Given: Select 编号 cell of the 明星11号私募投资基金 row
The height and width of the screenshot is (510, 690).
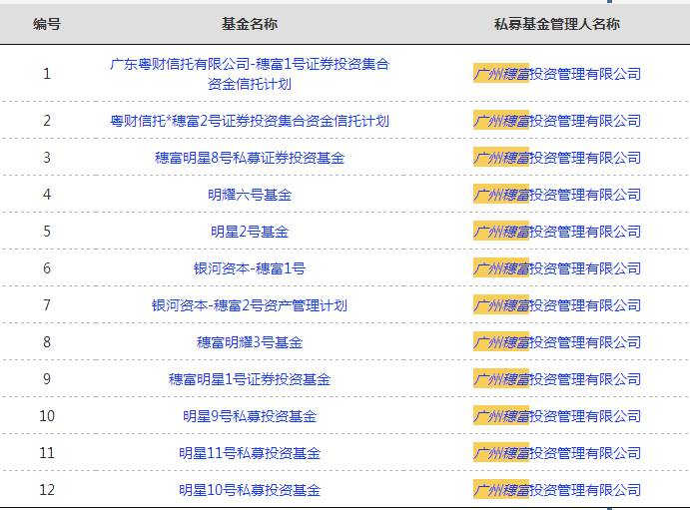Looking at the screenshot, I should 47,453.
